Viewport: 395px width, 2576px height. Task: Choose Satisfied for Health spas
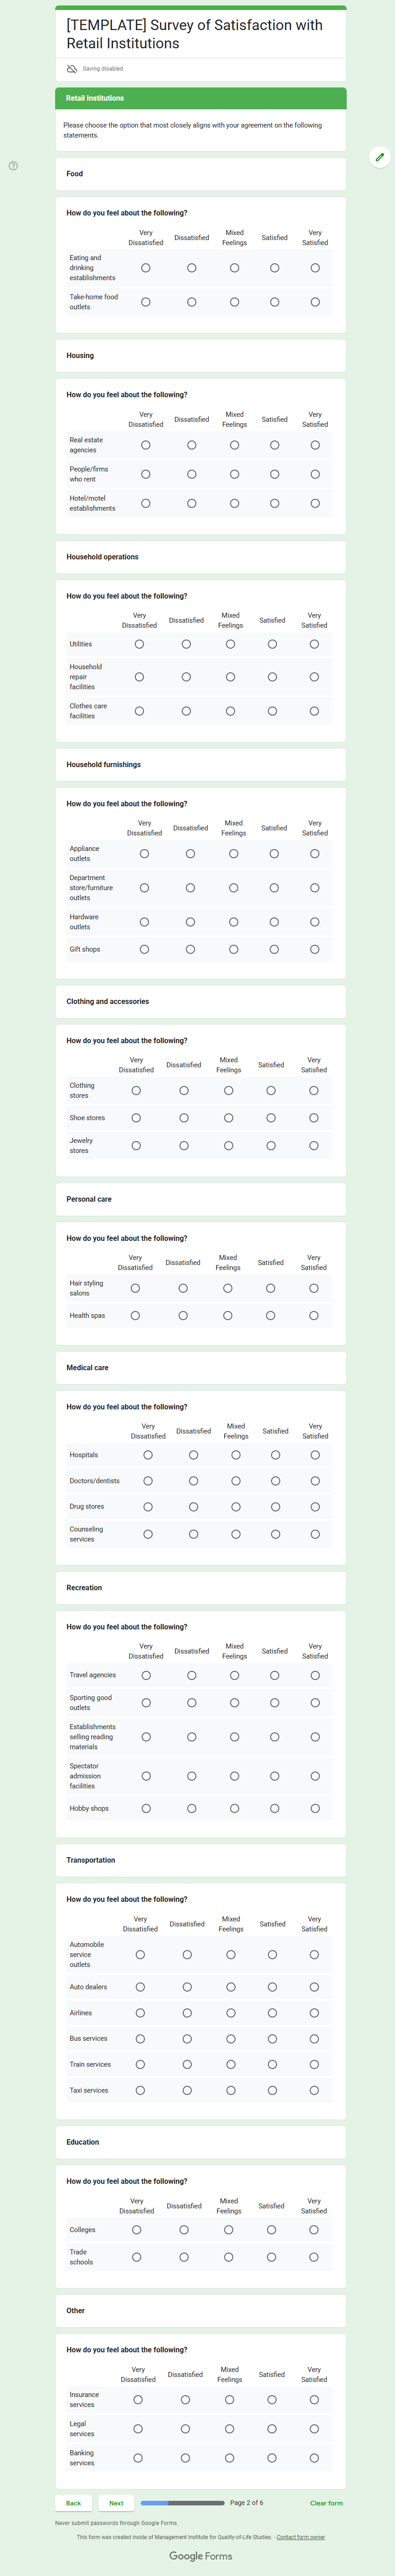[x=271, y=1316]
